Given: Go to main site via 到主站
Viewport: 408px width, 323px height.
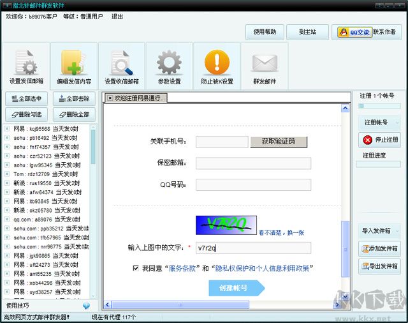Looking at the screenshot, I should pos(307,32).
